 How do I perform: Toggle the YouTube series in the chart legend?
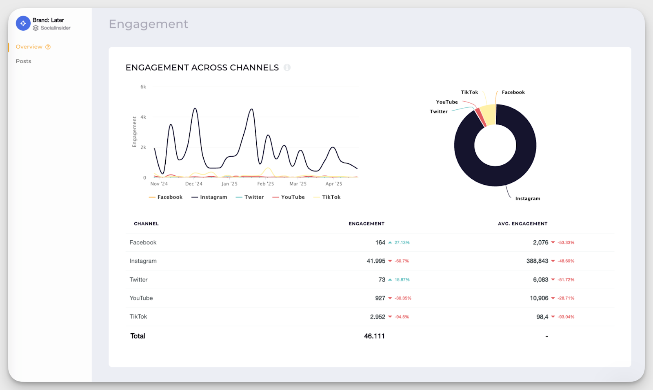[293, 197]
